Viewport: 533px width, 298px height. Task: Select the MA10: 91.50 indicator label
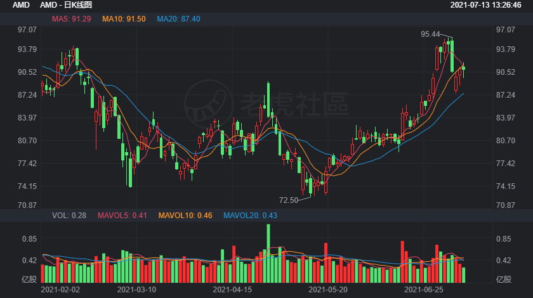[124, 19]
